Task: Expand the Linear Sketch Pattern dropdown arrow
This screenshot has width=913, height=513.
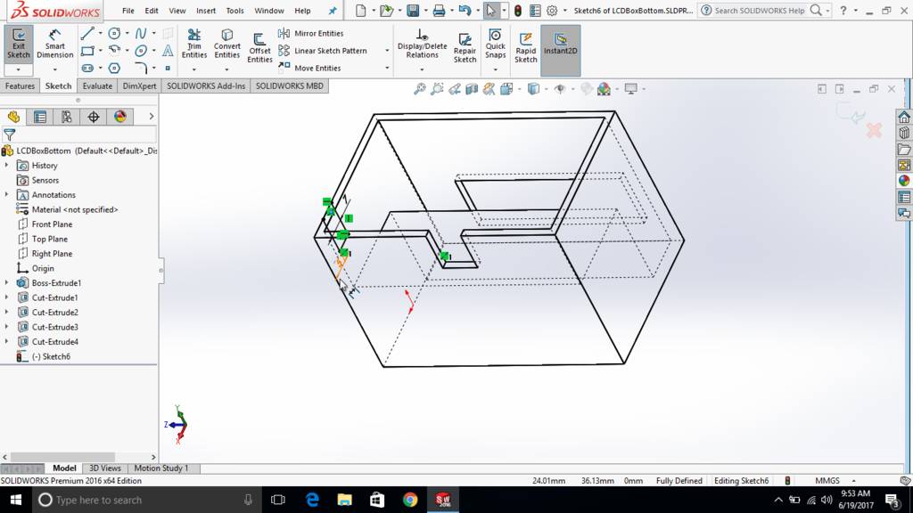Action: tap(387, 51)
